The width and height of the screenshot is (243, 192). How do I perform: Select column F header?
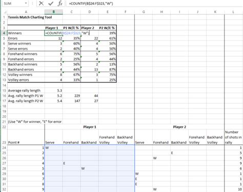click(126, 12)
